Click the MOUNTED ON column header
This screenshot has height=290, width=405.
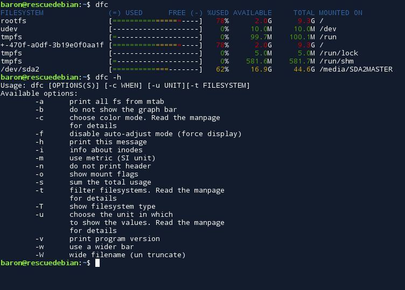340,13
